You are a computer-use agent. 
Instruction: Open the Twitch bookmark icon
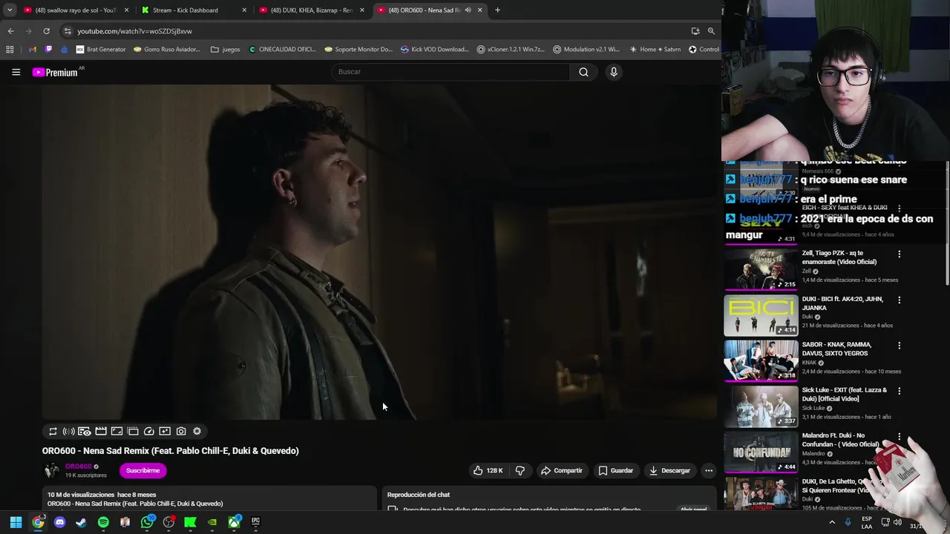click(x=49, y=50)
